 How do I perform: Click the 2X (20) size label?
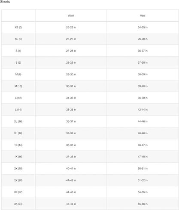click(x=18, y=180)
